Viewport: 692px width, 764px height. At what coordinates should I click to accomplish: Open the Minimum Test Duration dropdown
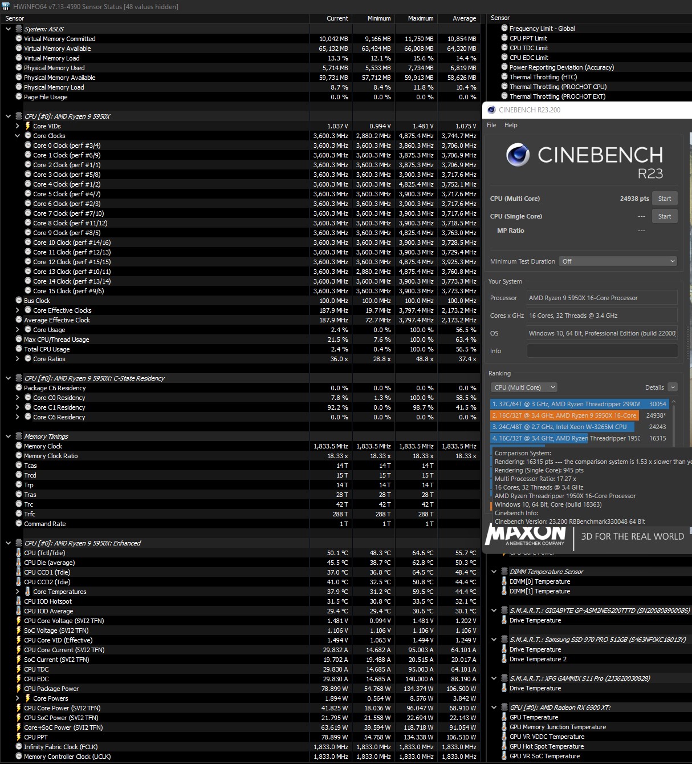coord(618,261)
